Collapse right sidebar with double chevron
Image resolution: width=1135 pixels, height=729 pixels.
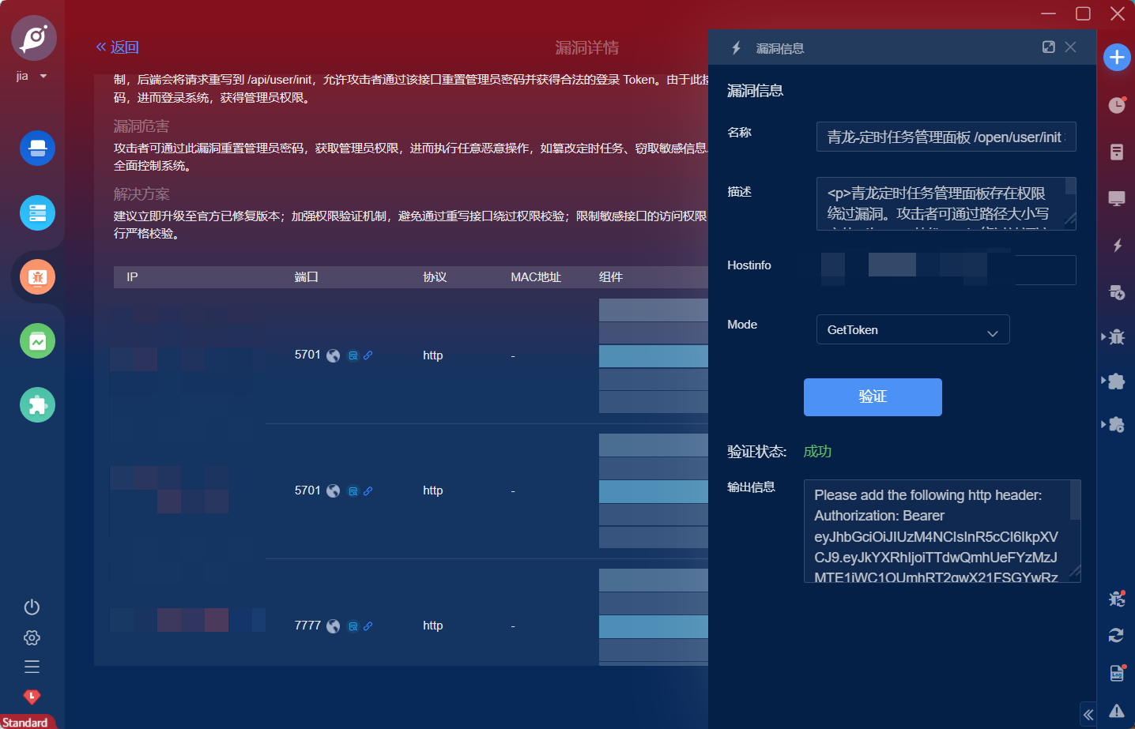click(1088, 715)
